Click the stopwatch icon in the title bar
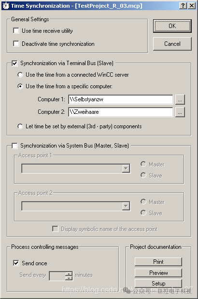Image resolution: width=198 pixels, height=299 pixels. coord(6,6)
